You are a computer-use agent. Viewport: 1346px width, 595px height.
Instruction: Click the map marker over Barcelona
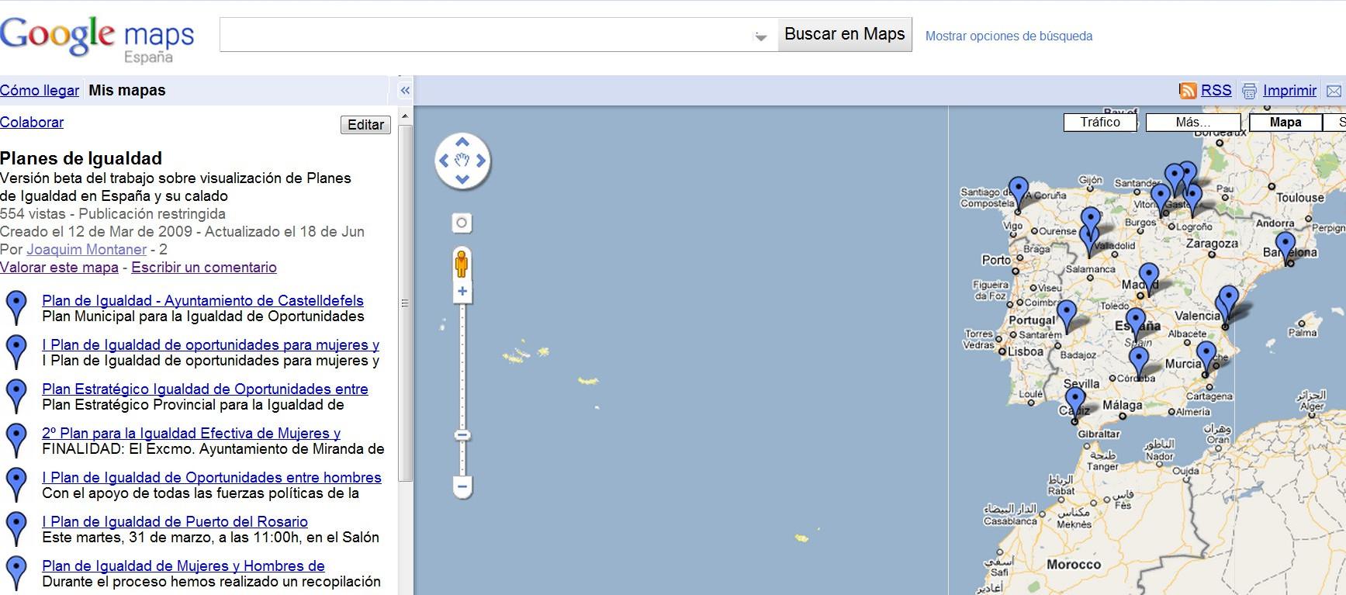pyautogui.click(x=1285, y=247)
